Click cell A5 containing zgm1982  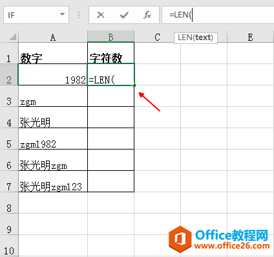point(53,139)
